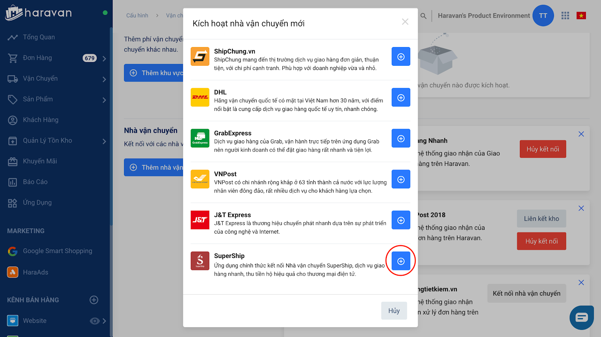Click the search magnifier icon

coord(423,16)
